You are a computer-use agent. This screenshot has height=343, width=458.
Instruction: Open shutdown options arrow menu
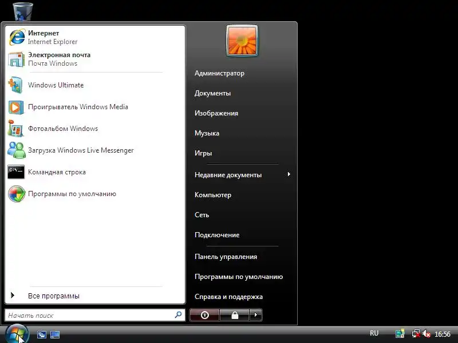click(x=256, y=315)
